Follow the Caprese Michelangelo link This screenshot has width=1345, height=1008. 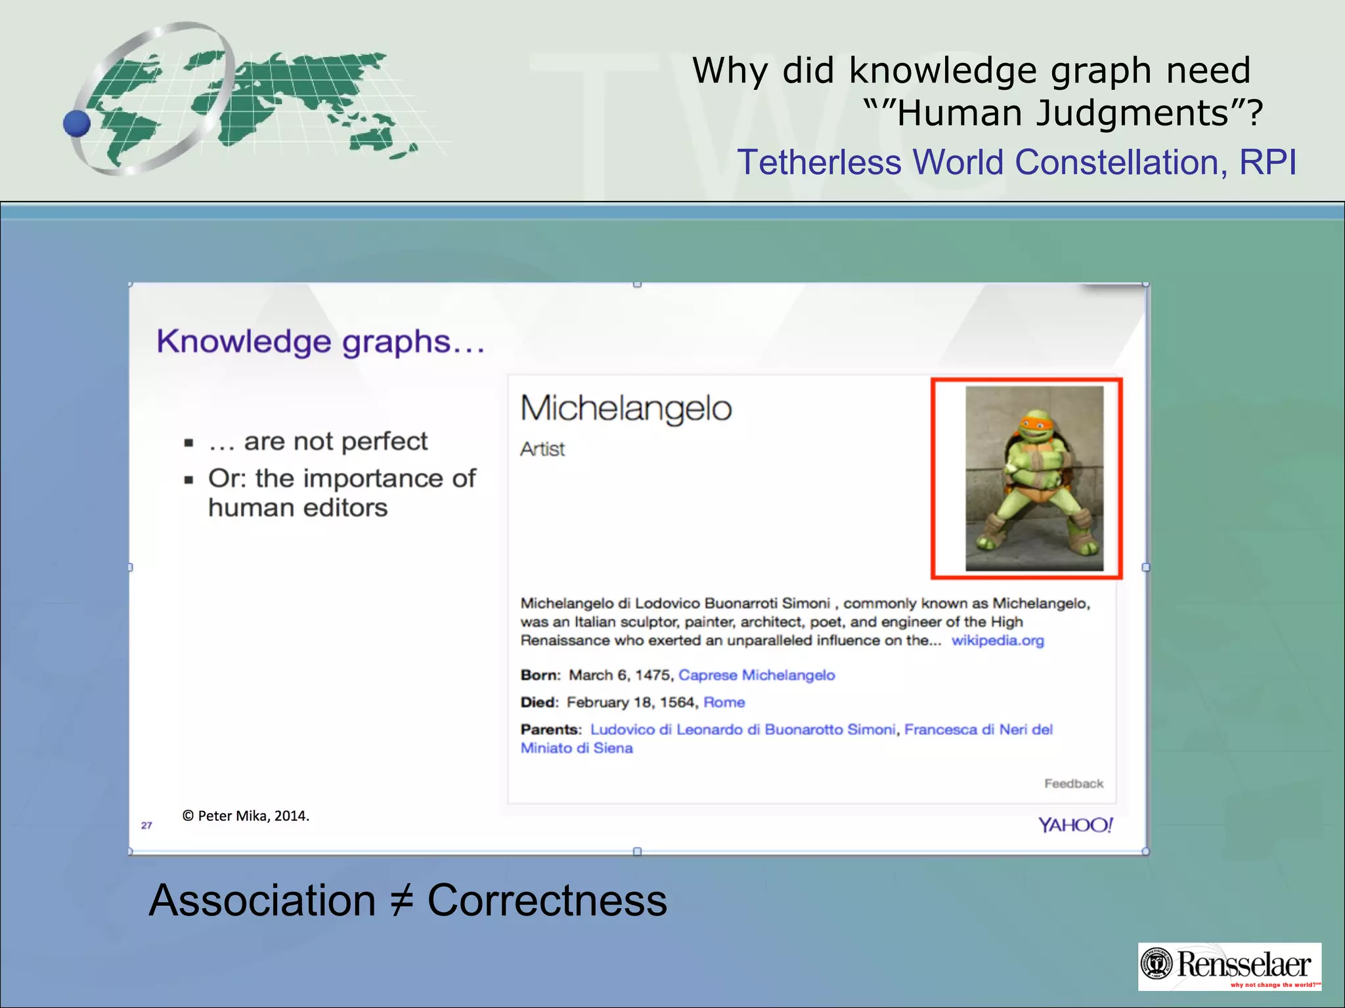point(756,675)
